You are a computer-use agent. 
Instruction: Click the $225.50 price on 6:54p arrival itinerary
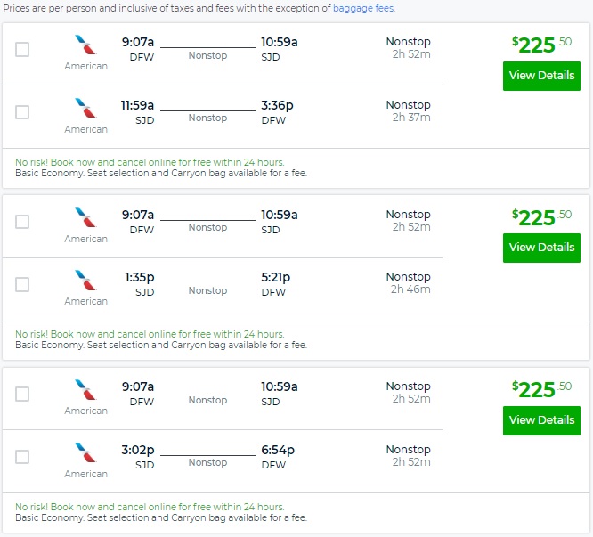pyautogui.click(x=541, y=388)
